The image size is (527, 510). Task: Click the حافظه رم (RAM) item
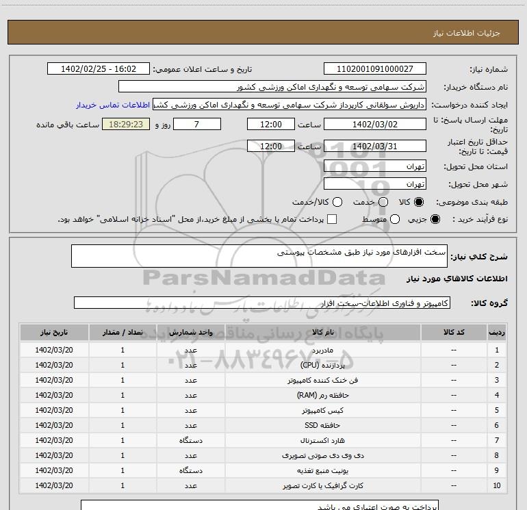coord(322,396)
